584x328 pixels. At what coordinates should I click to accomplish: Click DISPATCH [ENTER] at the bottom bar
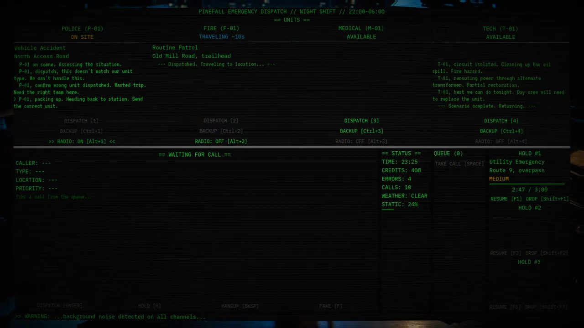click(60, 306)
